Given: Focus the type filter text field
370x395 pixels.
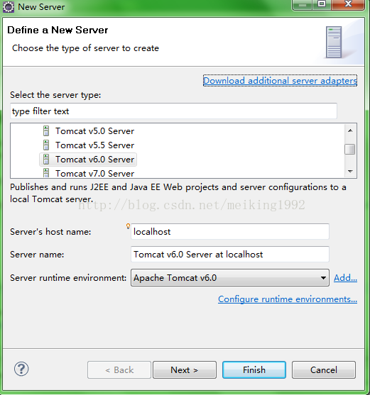Looking at the screenshot, I should [x=173, y=111].
